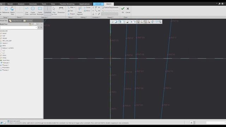Open the References tool
This screenshot has height=127, width=226.
pyautogui.click(x=6, y=10)
